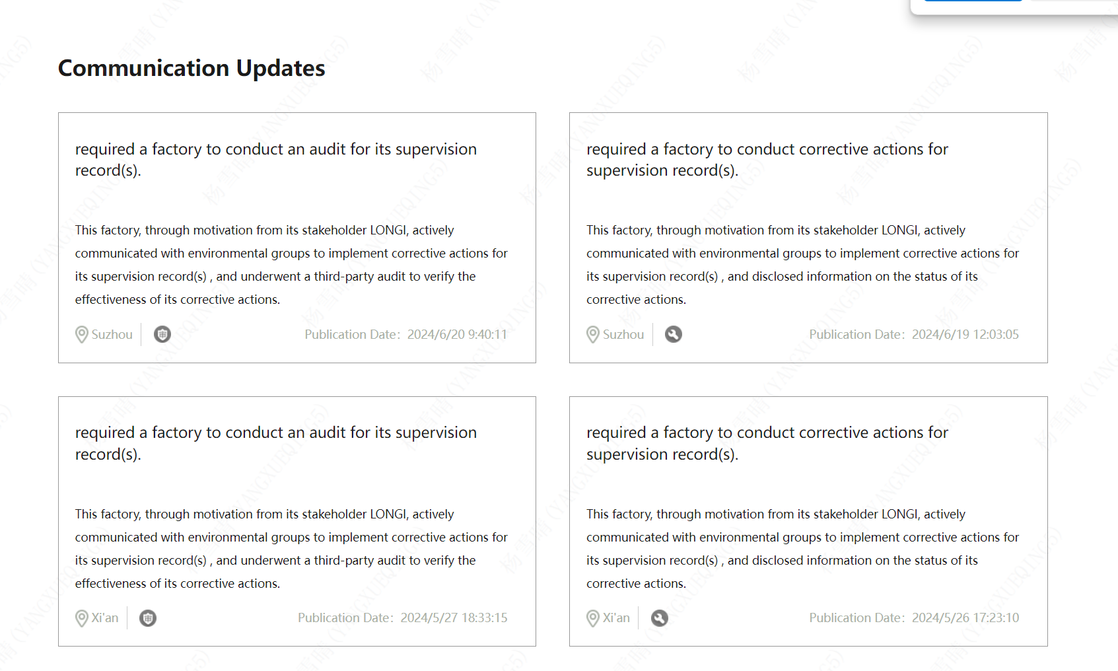Open the Xi'an audit title dated 2024/5/27
Viewport: 1118px width, 671px height.
tap(276, 443)
